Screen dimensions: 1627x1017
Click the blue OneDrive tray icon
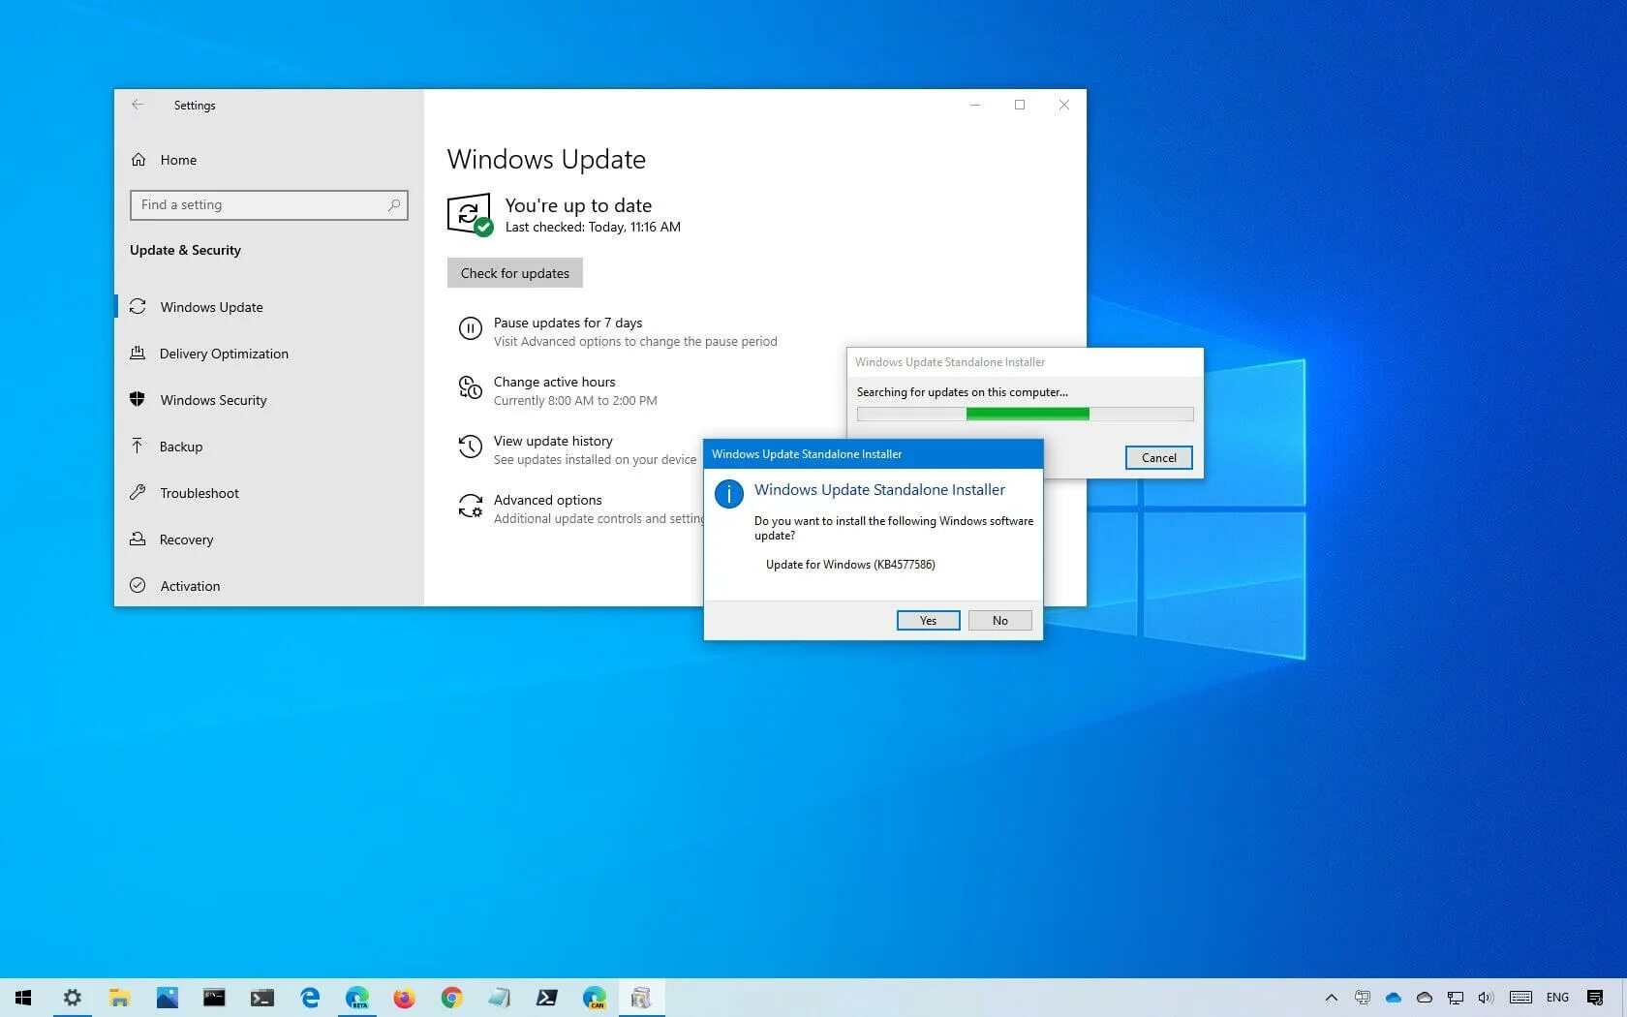coord(1394,998)
